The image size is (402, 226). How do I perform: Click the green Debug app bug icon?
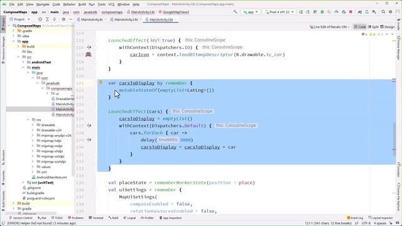[322, 12]
